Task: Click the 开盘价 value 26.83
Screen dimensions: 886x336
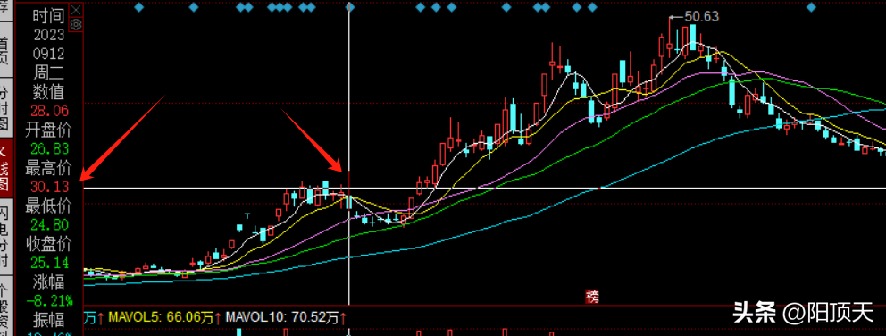Action: point(50,149)
